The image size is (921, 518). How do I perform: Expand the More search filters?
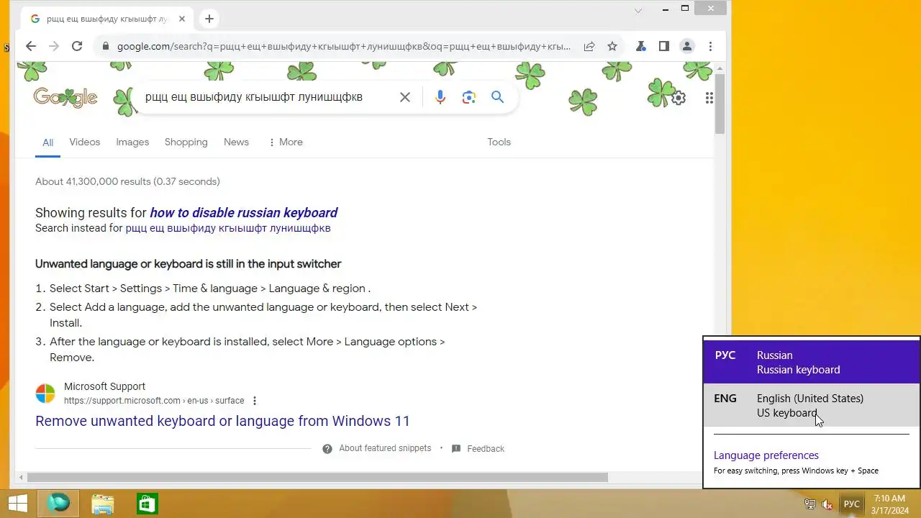point(285,142)
